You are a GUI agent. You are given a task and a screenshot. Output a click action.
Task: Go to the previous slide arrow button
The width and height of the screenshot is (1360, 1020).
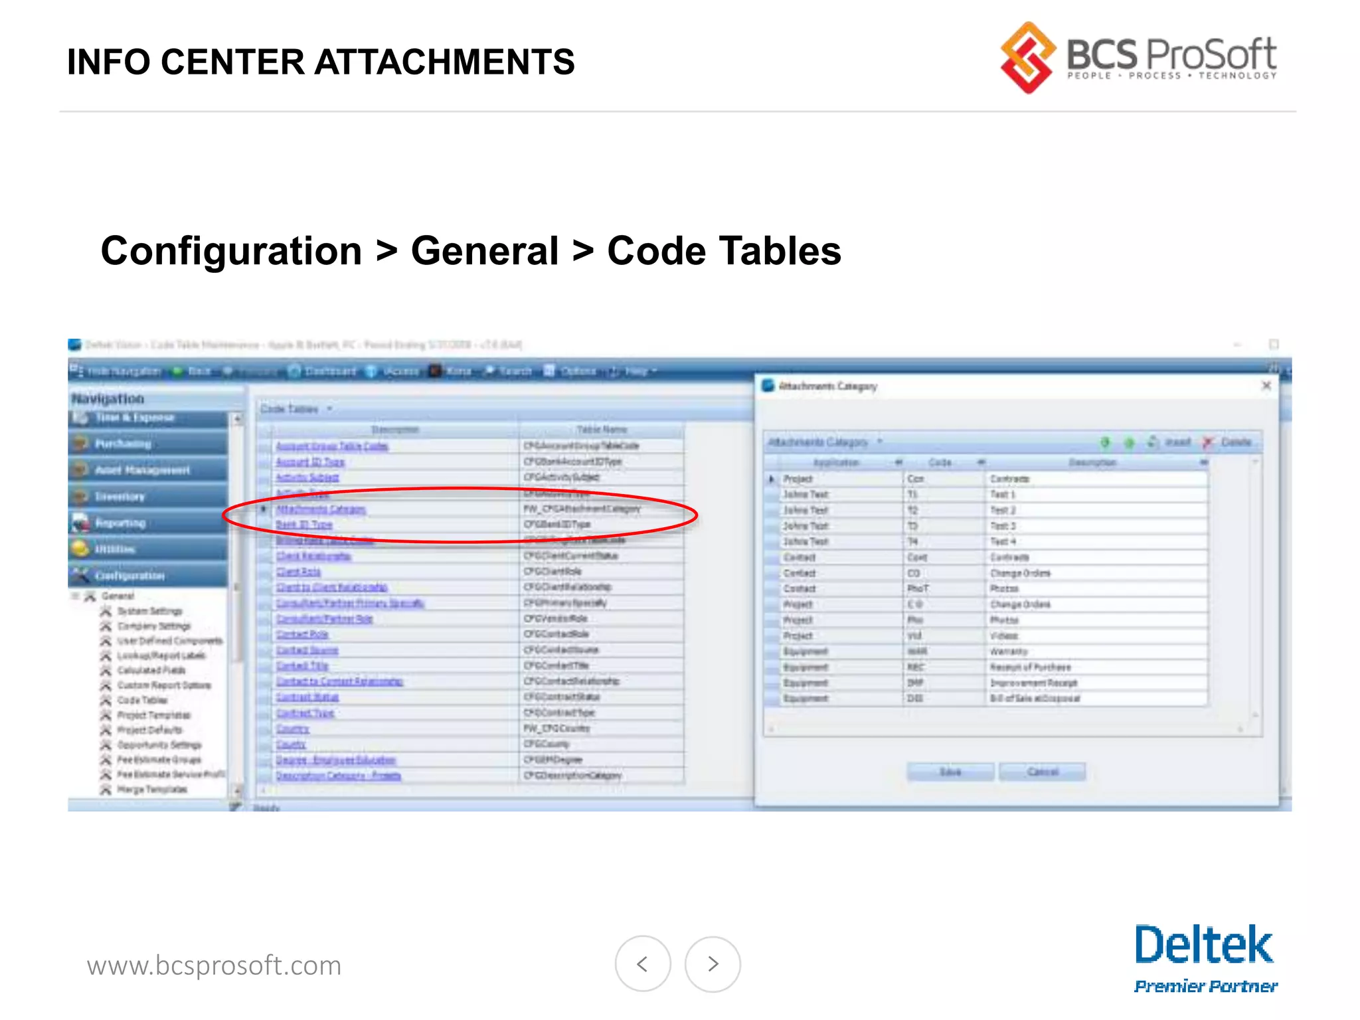coord(643,964)
